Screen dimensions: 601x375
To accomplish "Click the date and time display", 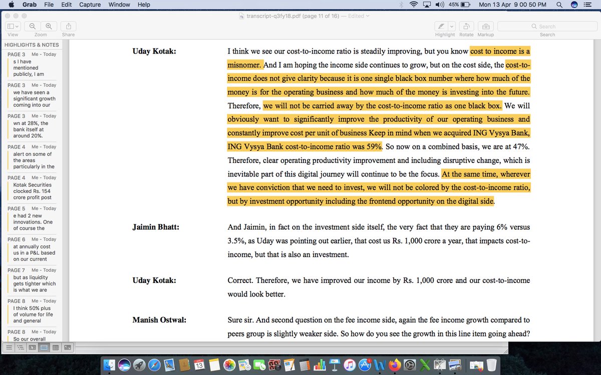I will tap(512, 4).
